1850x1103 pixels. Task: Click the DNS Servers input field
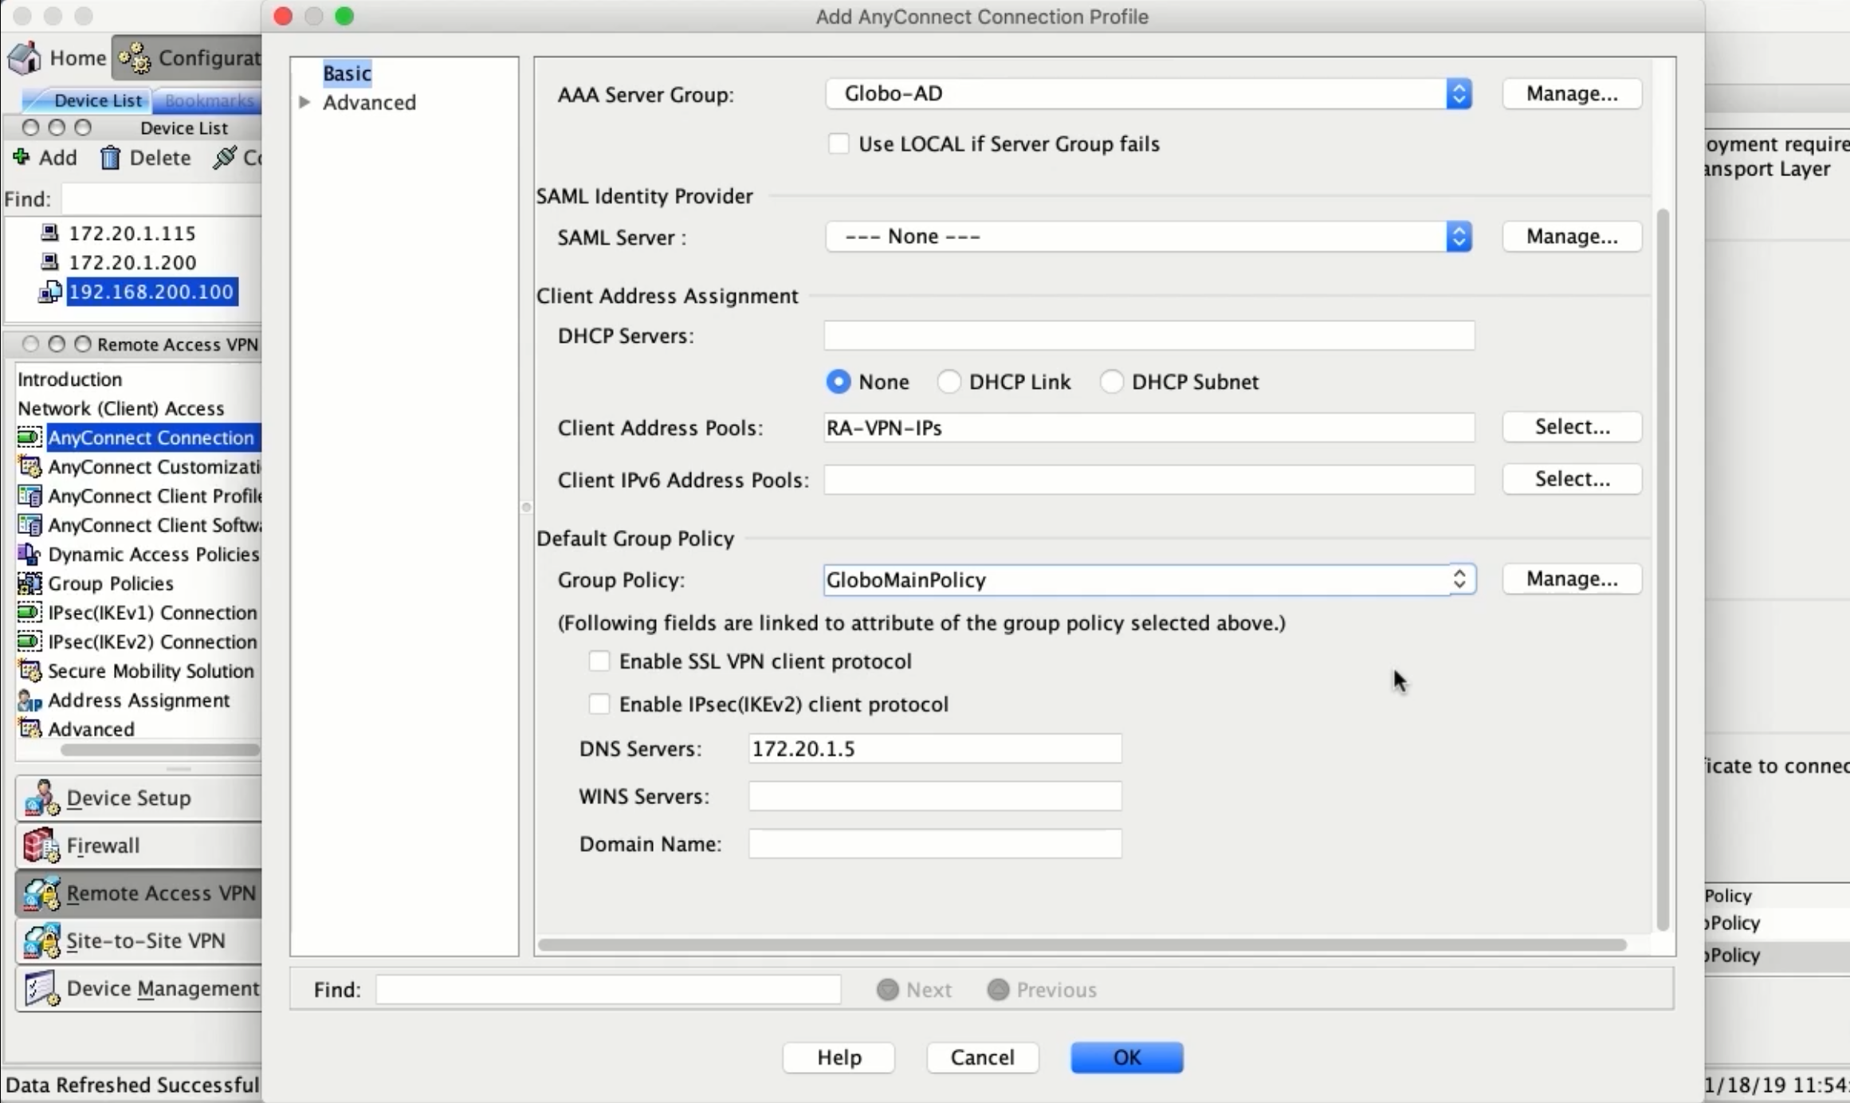click(x=935, y=748)
